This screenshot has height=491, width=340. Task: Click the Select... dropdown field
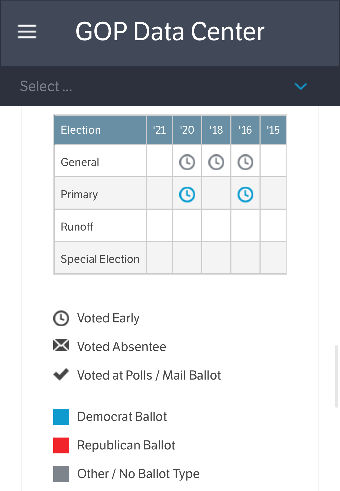pos(170,86)
